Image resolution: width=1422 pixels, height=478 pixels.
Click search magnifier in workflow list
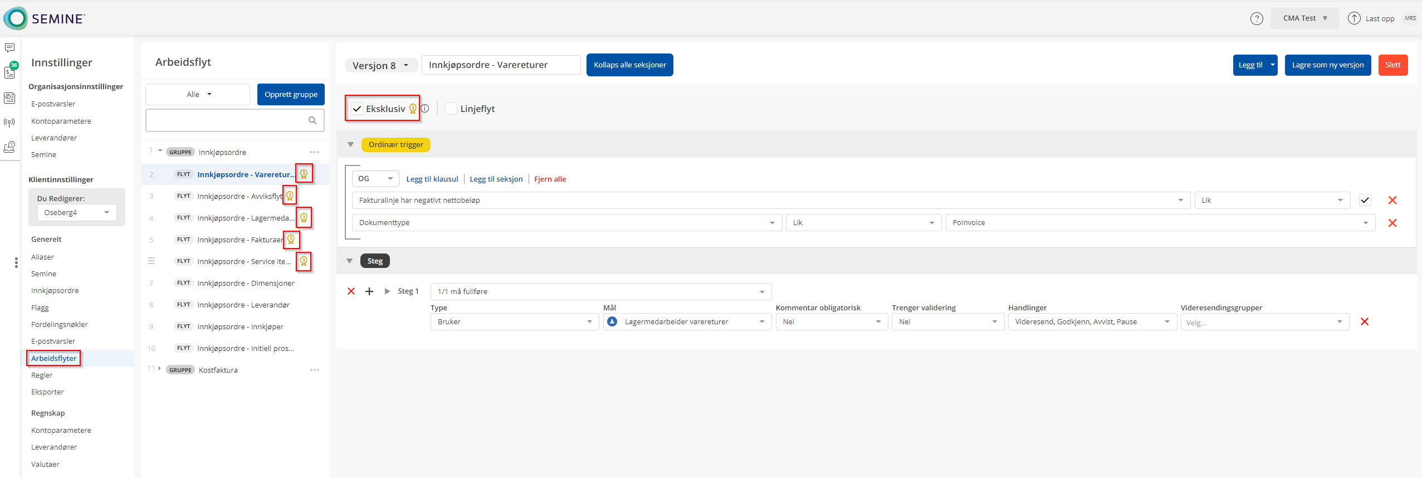pyautogui.click(x=312, y=120)
